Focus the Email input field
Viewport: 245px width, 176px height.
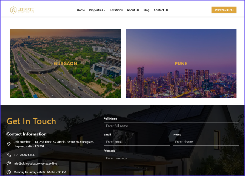[137, 142]
